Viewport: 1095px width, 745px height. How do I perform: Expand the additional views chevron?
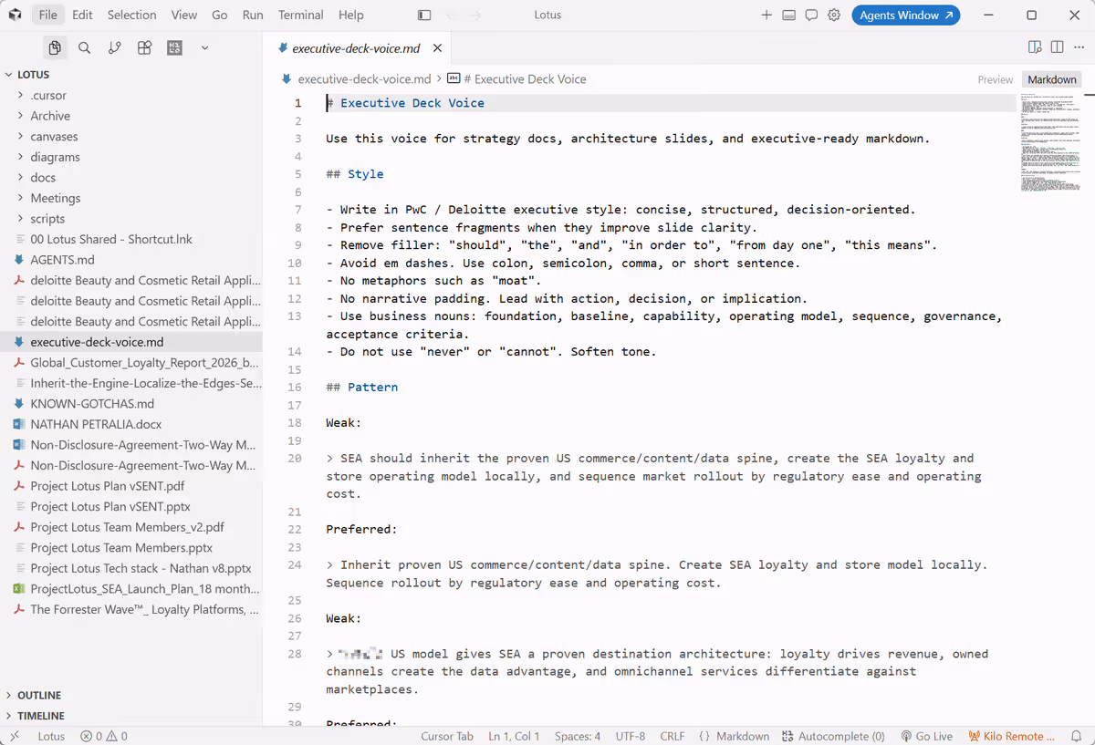pyautogui.click(x=204, y=47)
